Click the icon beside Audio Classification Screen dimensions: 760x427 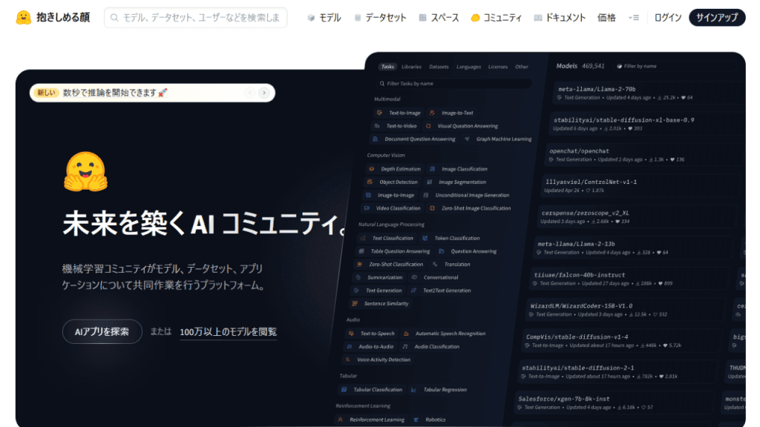pos(405,347)
